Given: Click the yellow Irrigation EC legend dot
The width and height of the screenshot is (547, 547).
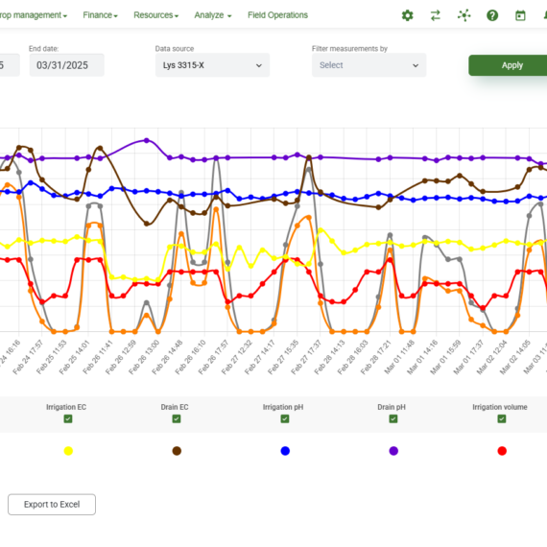Looking at the screenshot, I should click(x=68, y=451).
